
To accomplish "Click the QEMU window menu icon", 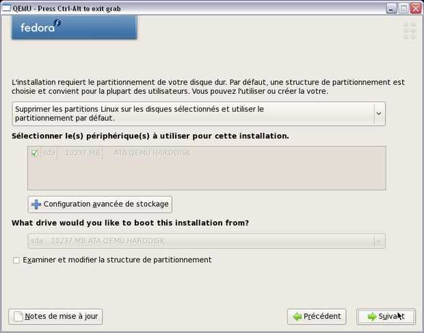I will pyautogui.click(x=6, y=8).
